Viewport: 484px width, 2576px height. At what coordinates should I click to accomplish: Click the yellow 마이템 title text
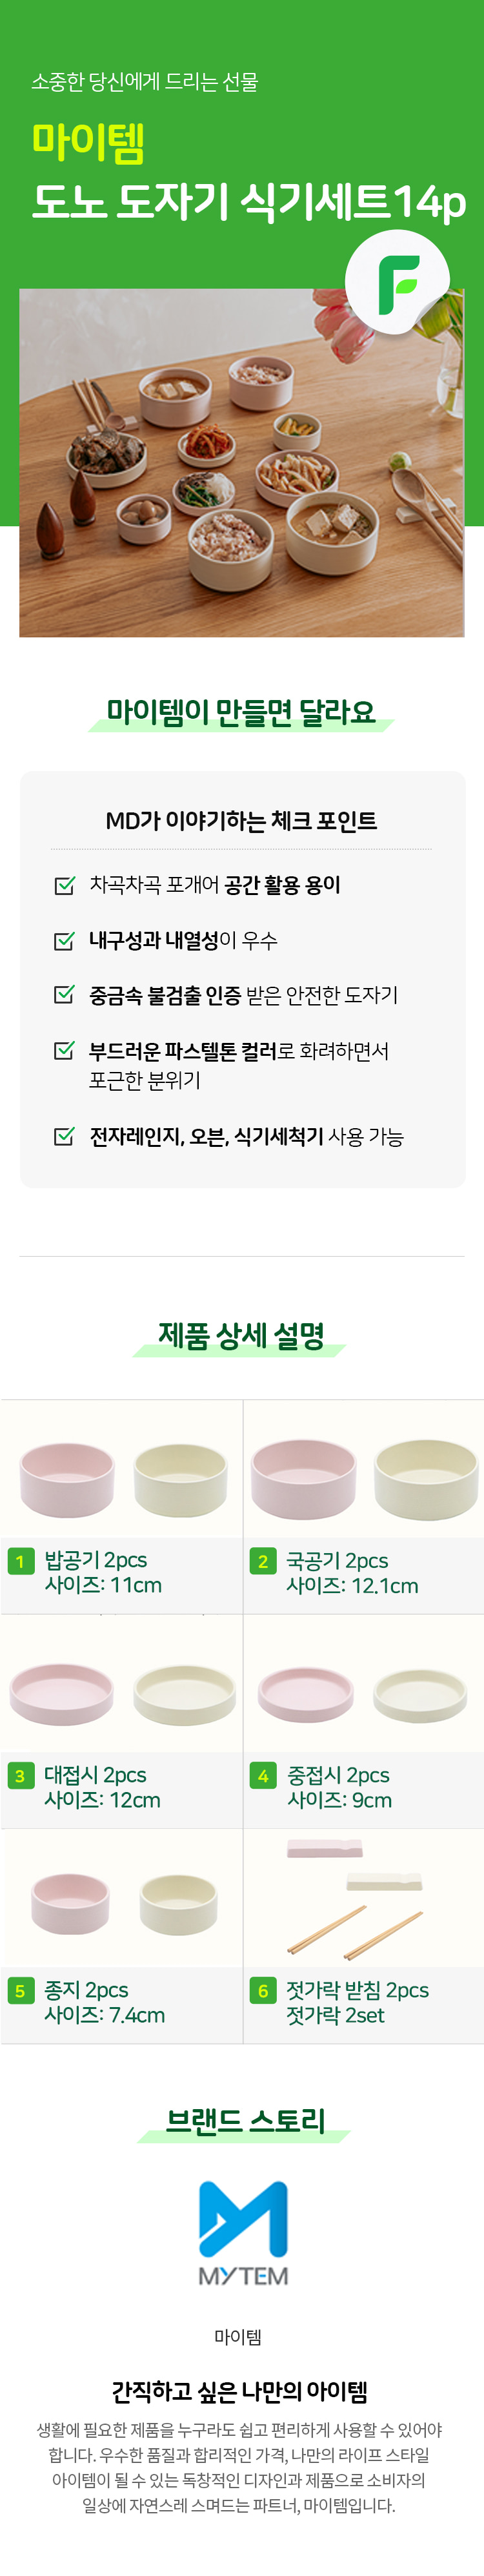[x=88, y=142]
